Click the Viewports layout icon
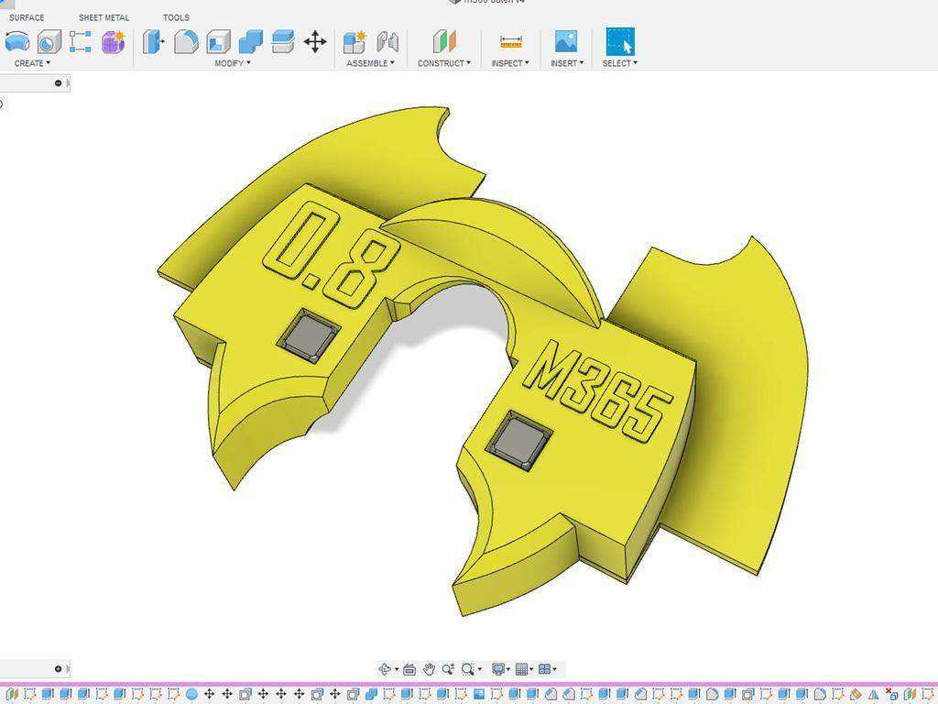 pyautogui.click(x=544, y=668)
